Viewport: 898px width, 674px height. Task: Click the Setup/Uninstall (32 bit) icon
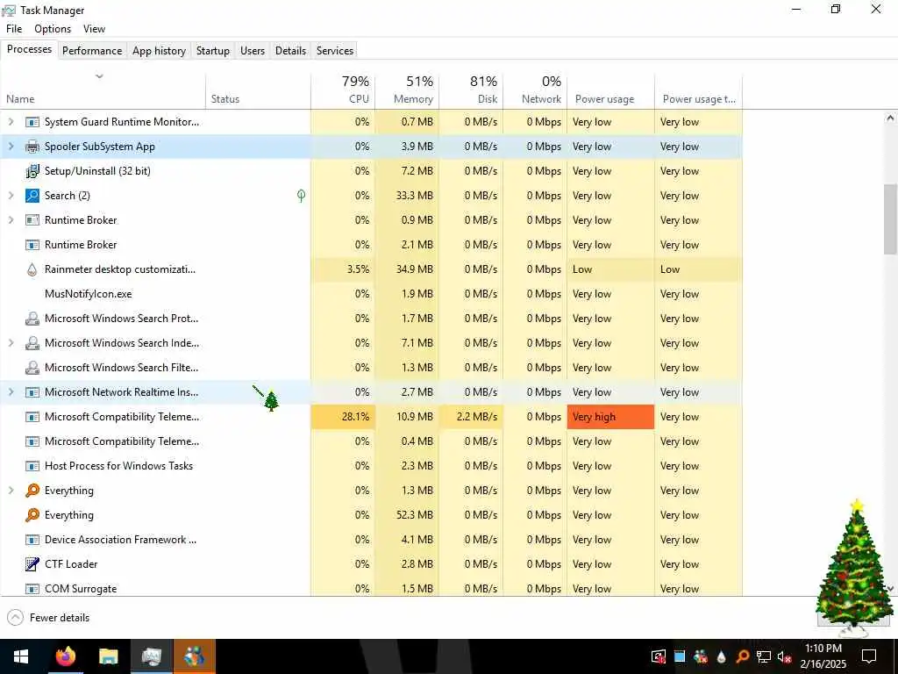(32, 171)
